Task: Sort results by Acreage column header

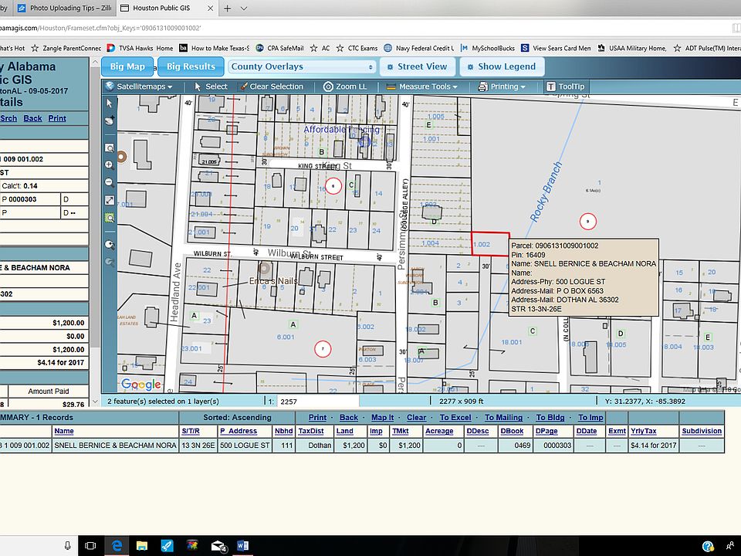Action: tap(439, 431)
